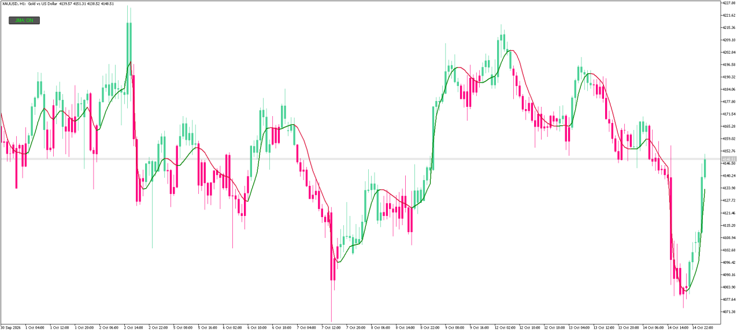
Task: Click the 12 Oct 10:00 time label
Action: [530, 327]
